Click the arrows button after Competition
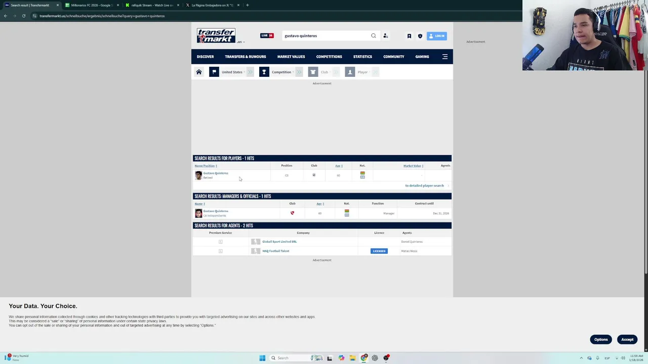Viewport: 648px width, 364px height. 299,72
